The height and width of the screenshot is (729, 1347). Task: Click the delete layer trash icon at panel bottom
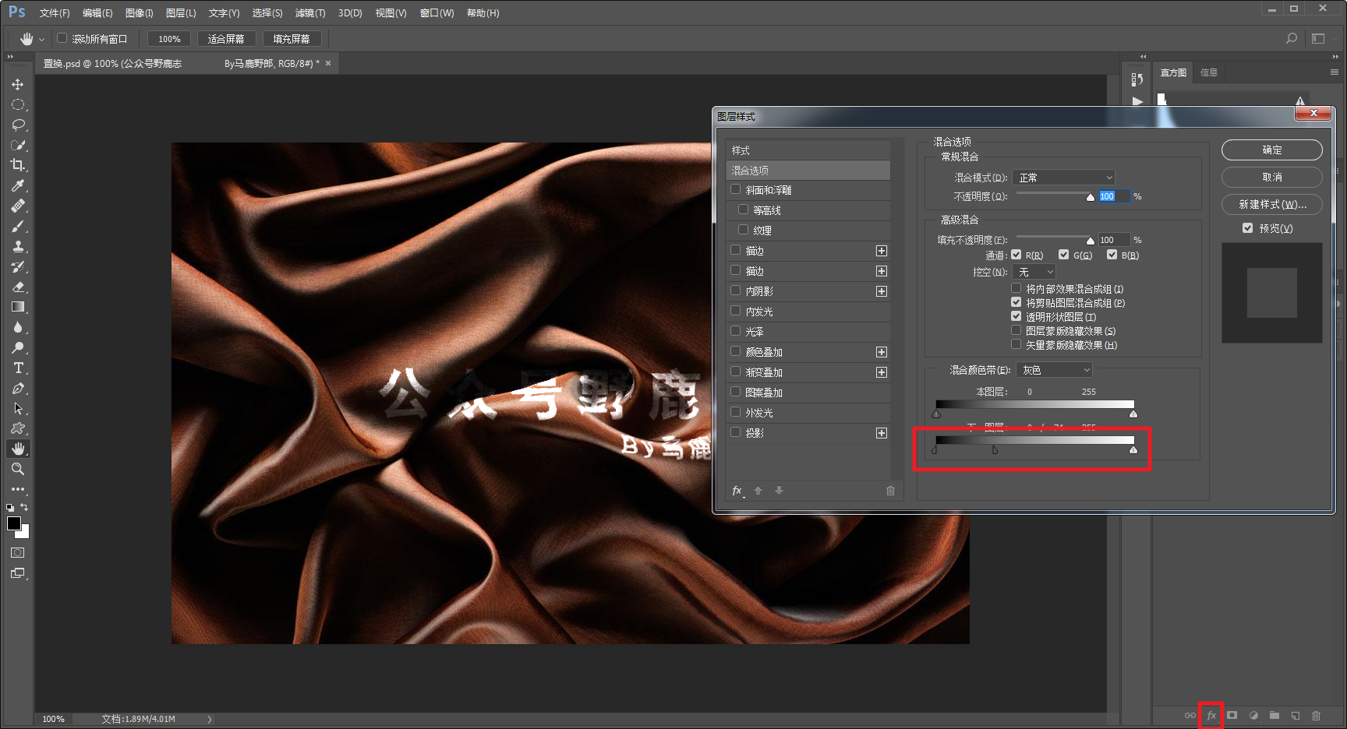(x=1317, y=715)
